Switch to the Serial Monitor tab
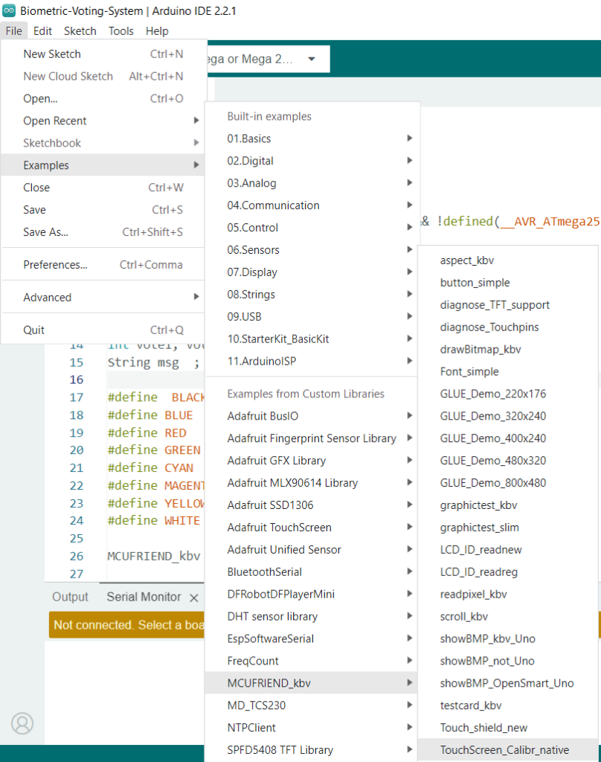The width and height of the screenshot is (601, 762). click(144, 597)
